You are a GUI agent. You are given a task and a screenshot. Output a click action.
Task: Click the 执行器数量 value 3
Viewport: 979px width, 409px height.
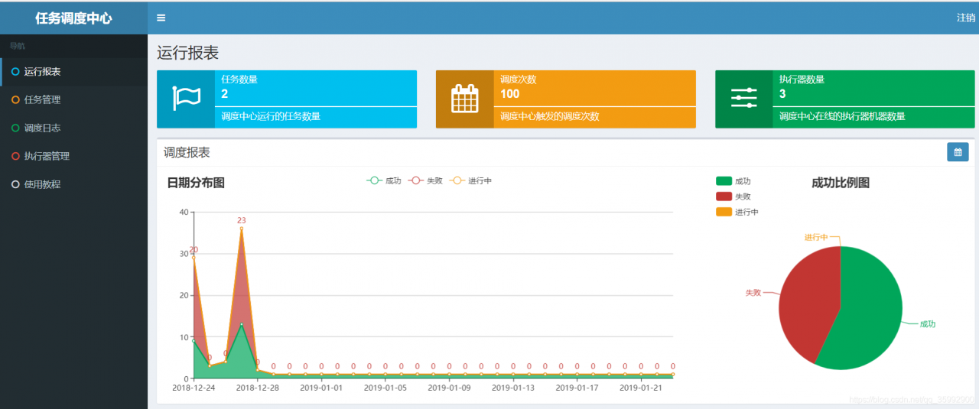782,94
